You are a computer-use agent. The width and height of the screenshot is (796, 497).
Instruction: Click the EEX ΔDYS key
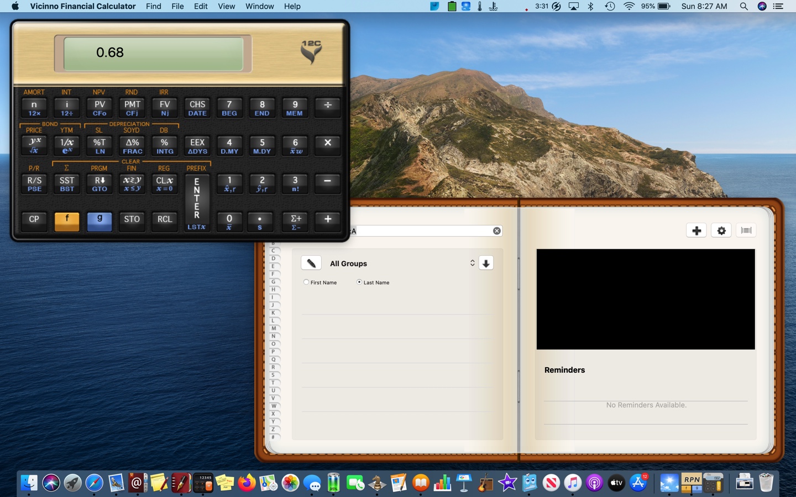point(197,146)
